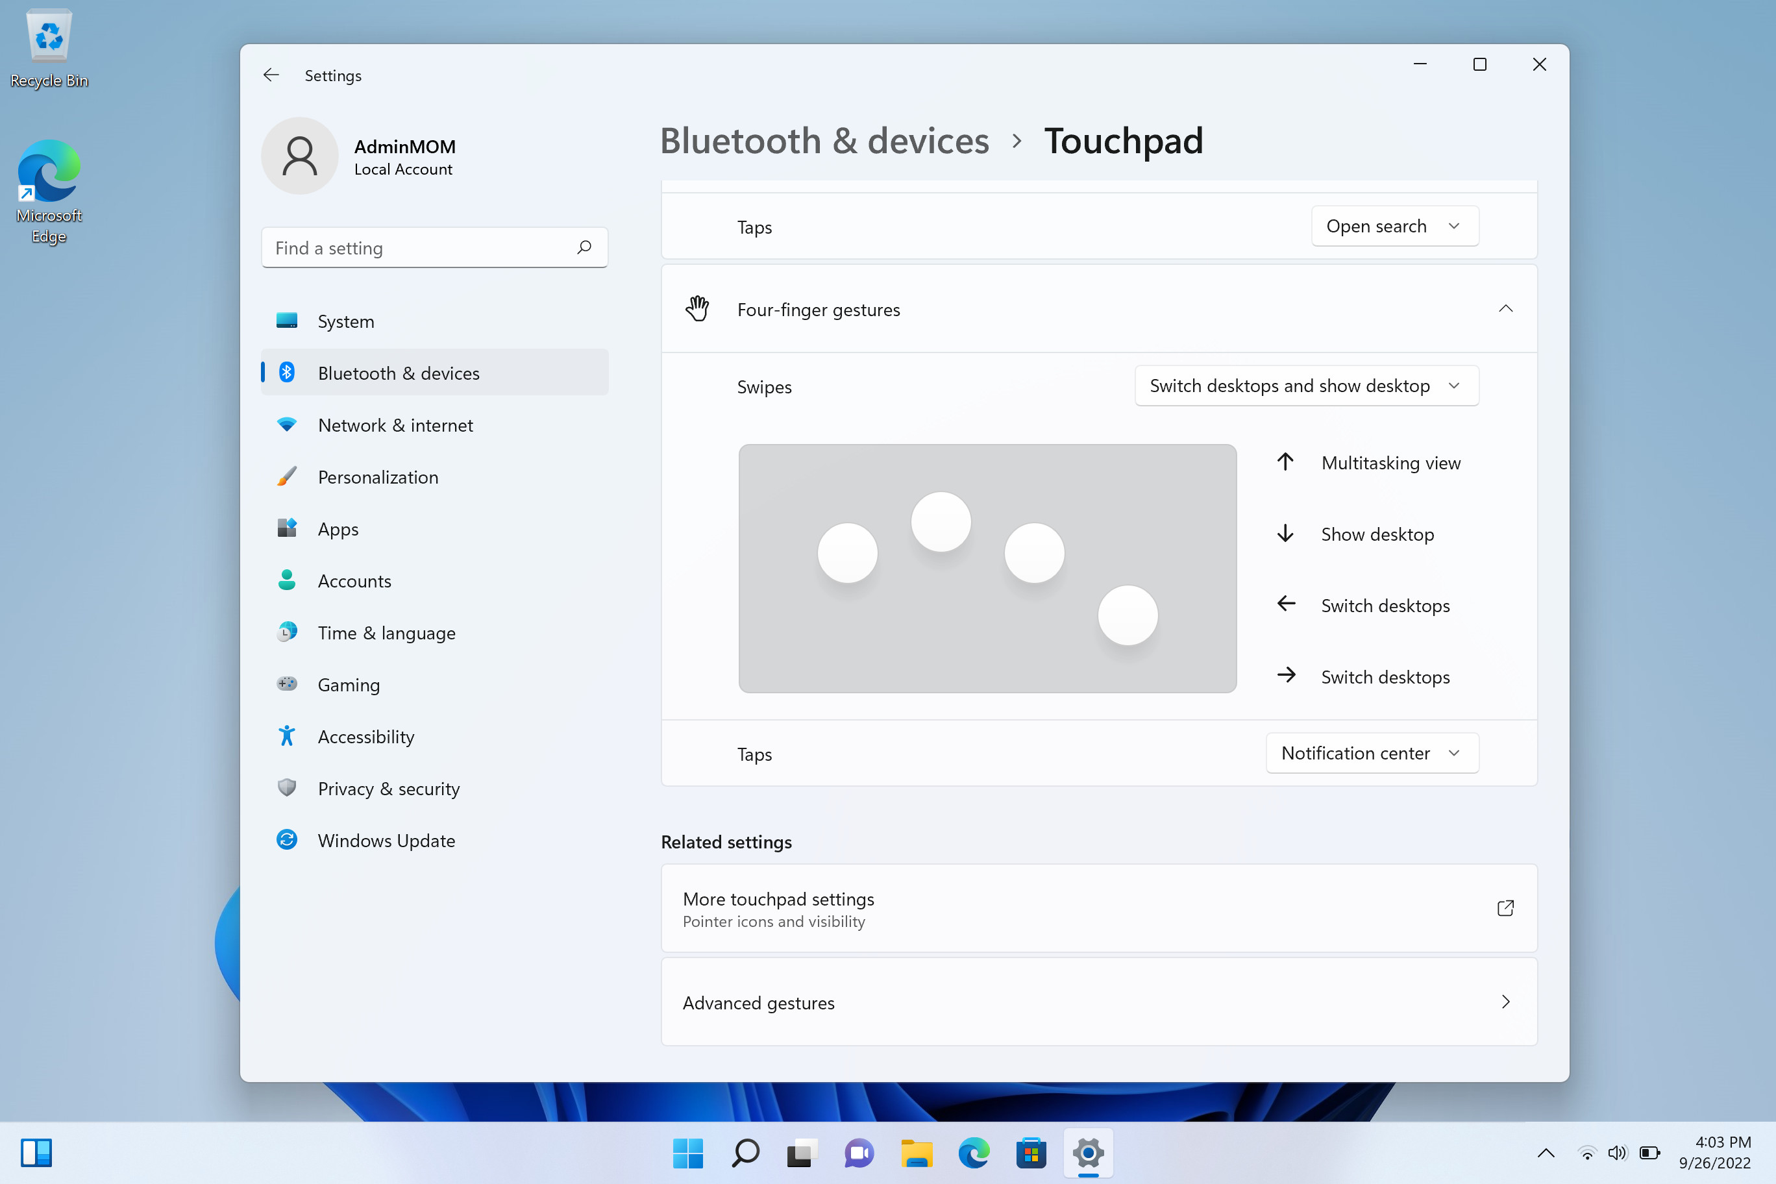This screenshot has width=1776, height=1184.
Task: Click the taskbar clock and date
Action: tap(1714, 1153)
